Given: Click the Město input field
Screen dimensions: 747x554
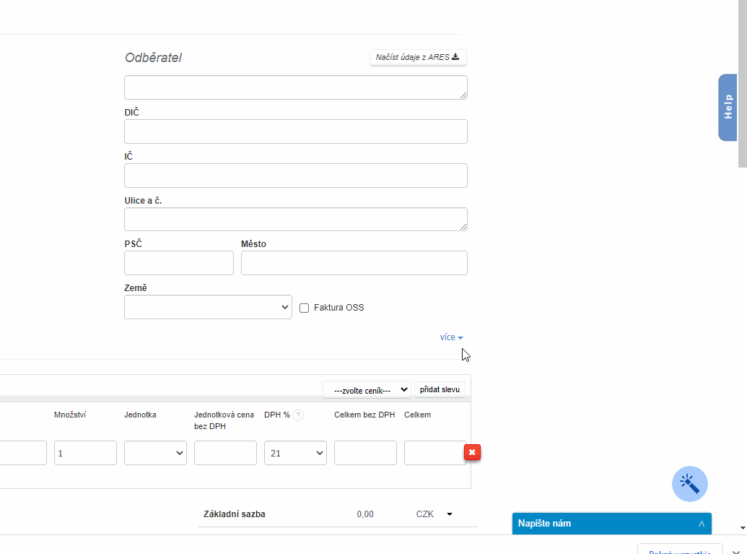Looking at the screenshot, I should [x=354, y=263].
